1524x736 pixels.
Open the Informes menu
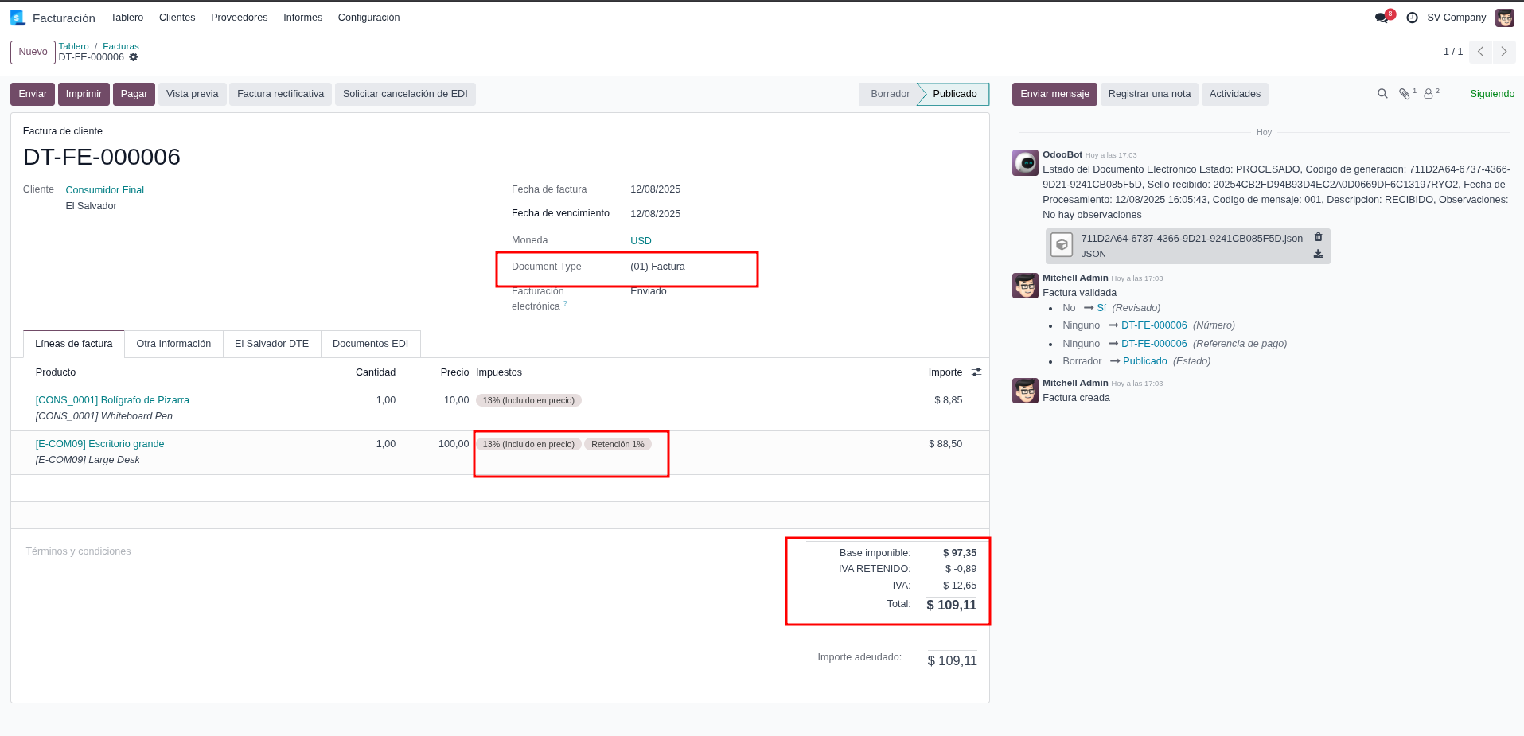point(302,18)
